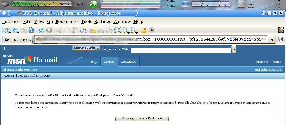Screen dimensions: 286x125
Task: Open Find with the magnifier and dots icon
Action: coord(118,30)
